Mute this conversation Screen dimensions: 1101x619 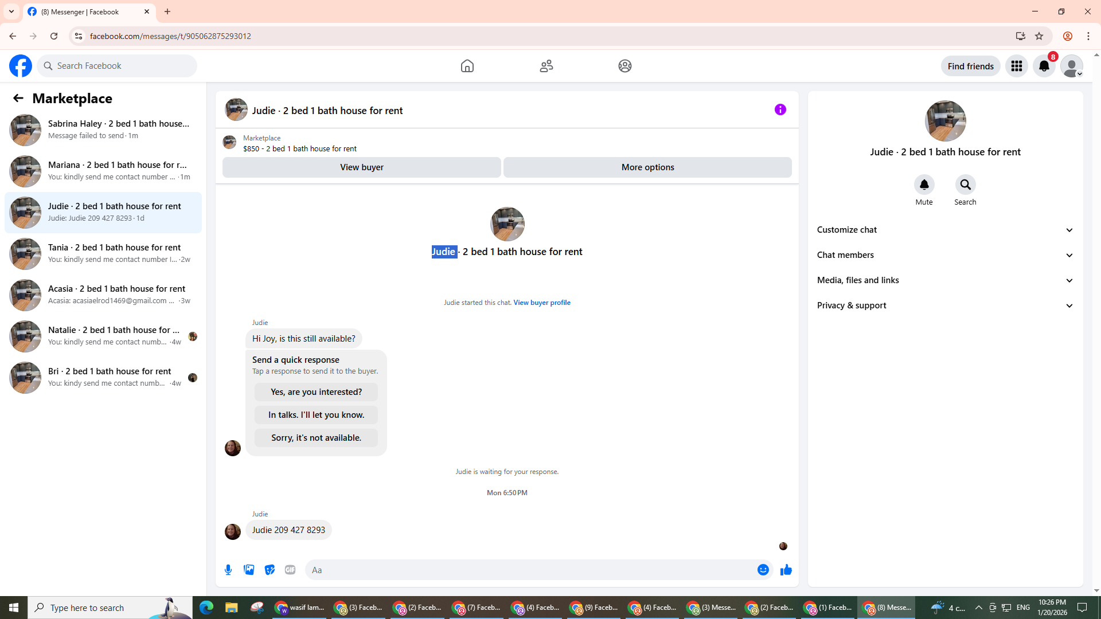click(x=924, y=185)
